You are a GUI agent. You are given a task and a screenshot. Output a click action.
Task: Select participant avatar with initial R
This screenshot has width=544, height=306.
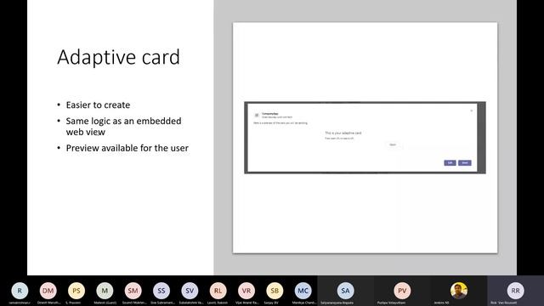pyautogui.click(x=20, y=291)
